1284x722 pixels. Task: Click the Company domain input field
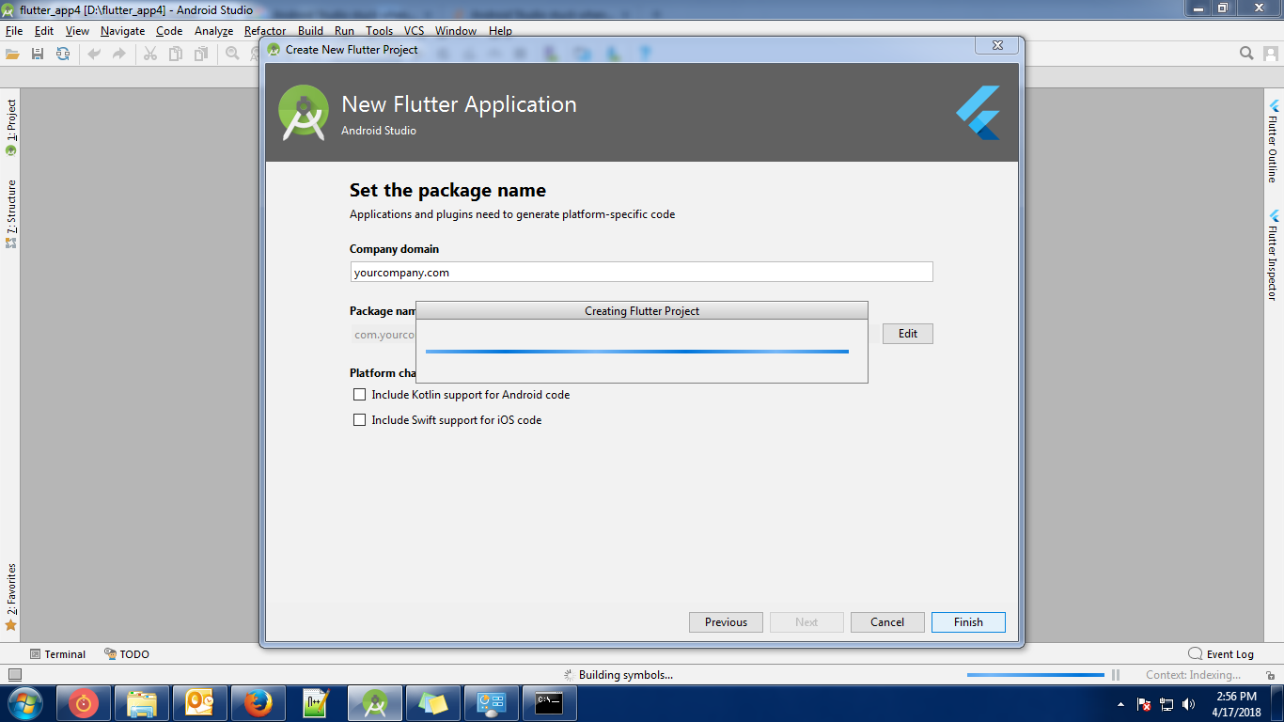coord(641,272)
